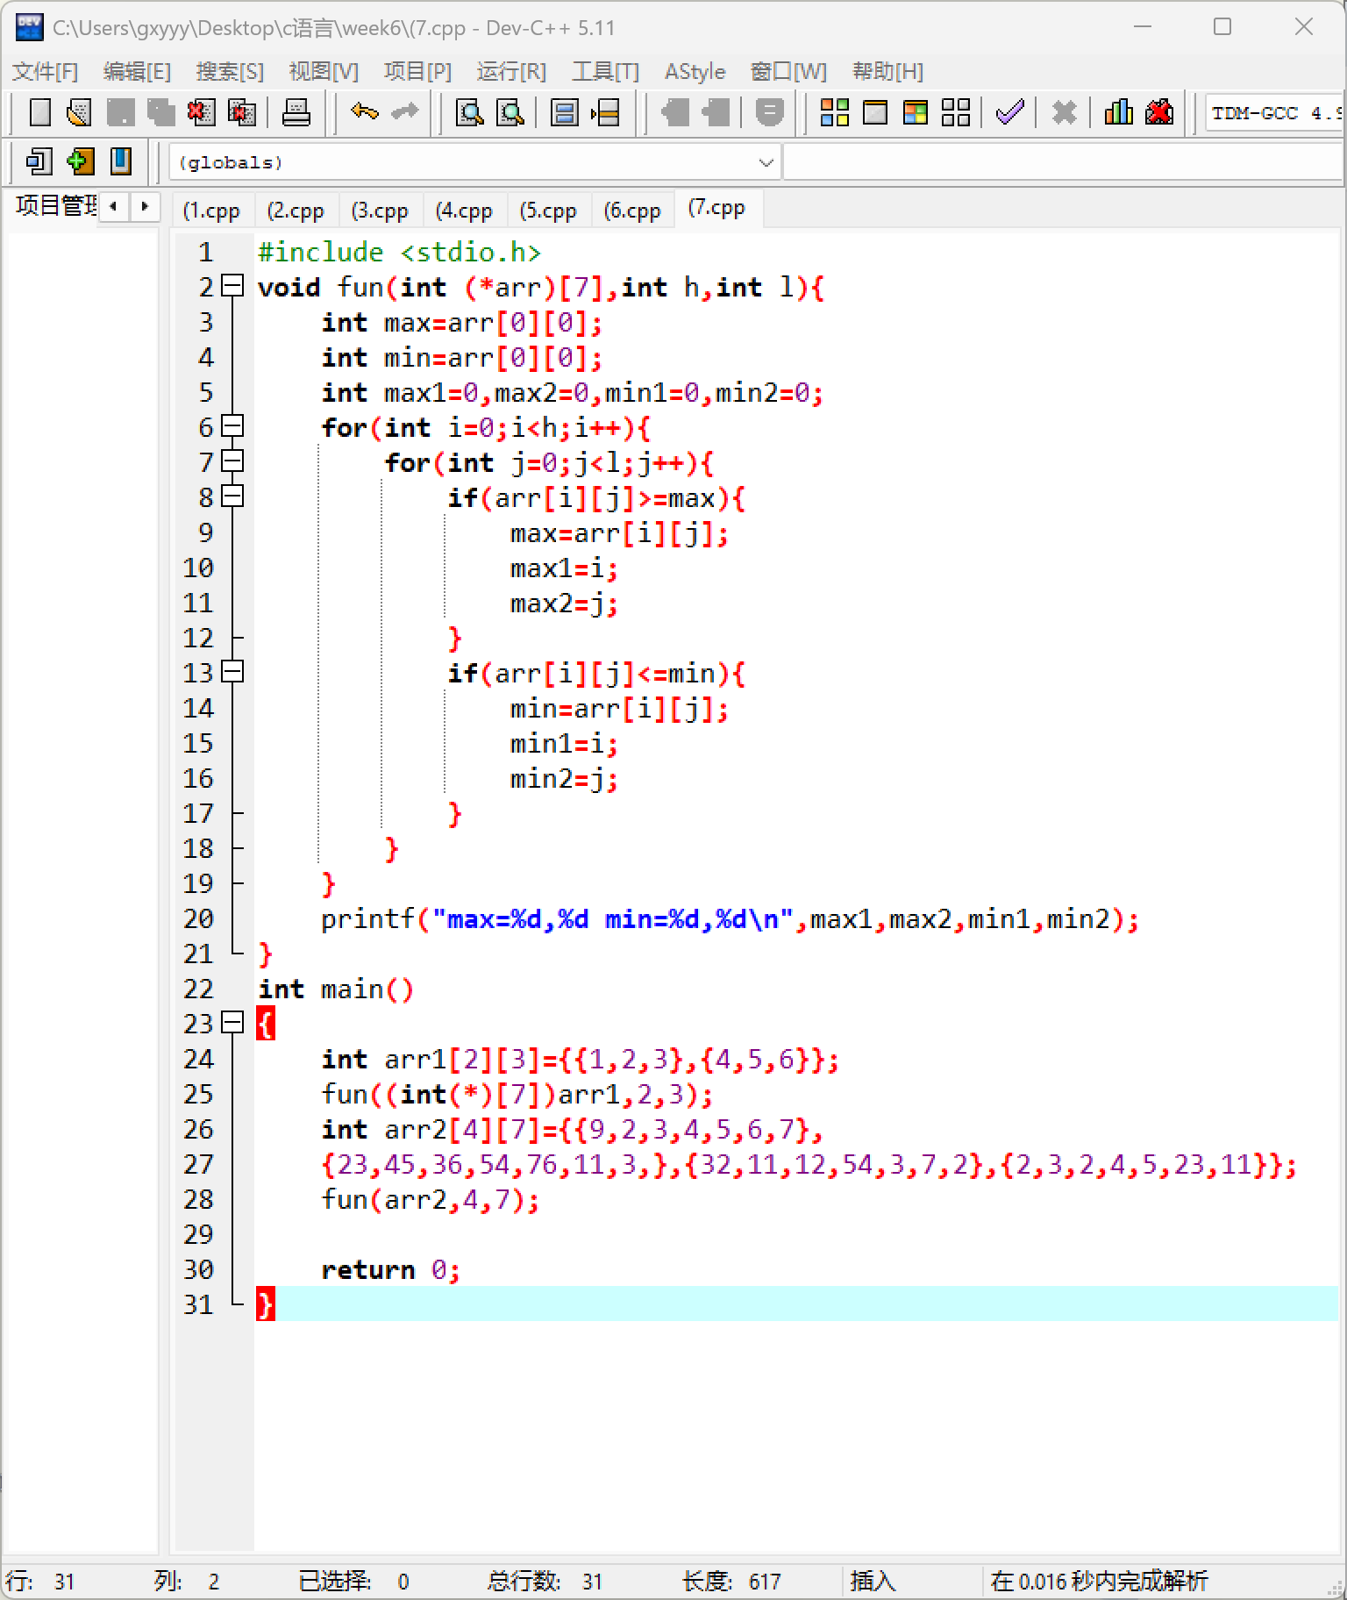Open the 文件[F] menu
Screen dimensions: 1347x1600
[45, 71]
